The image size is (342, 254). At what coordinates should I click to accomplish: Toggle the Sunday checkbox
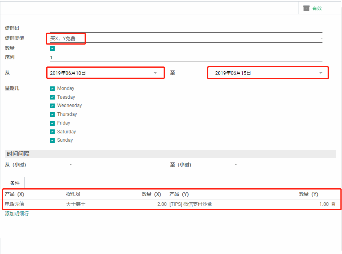[x=52, y=141]
